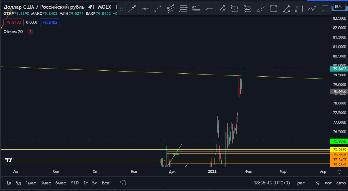348x191 pixels.
Task: Set range to 5д
Action: [18, 183]
